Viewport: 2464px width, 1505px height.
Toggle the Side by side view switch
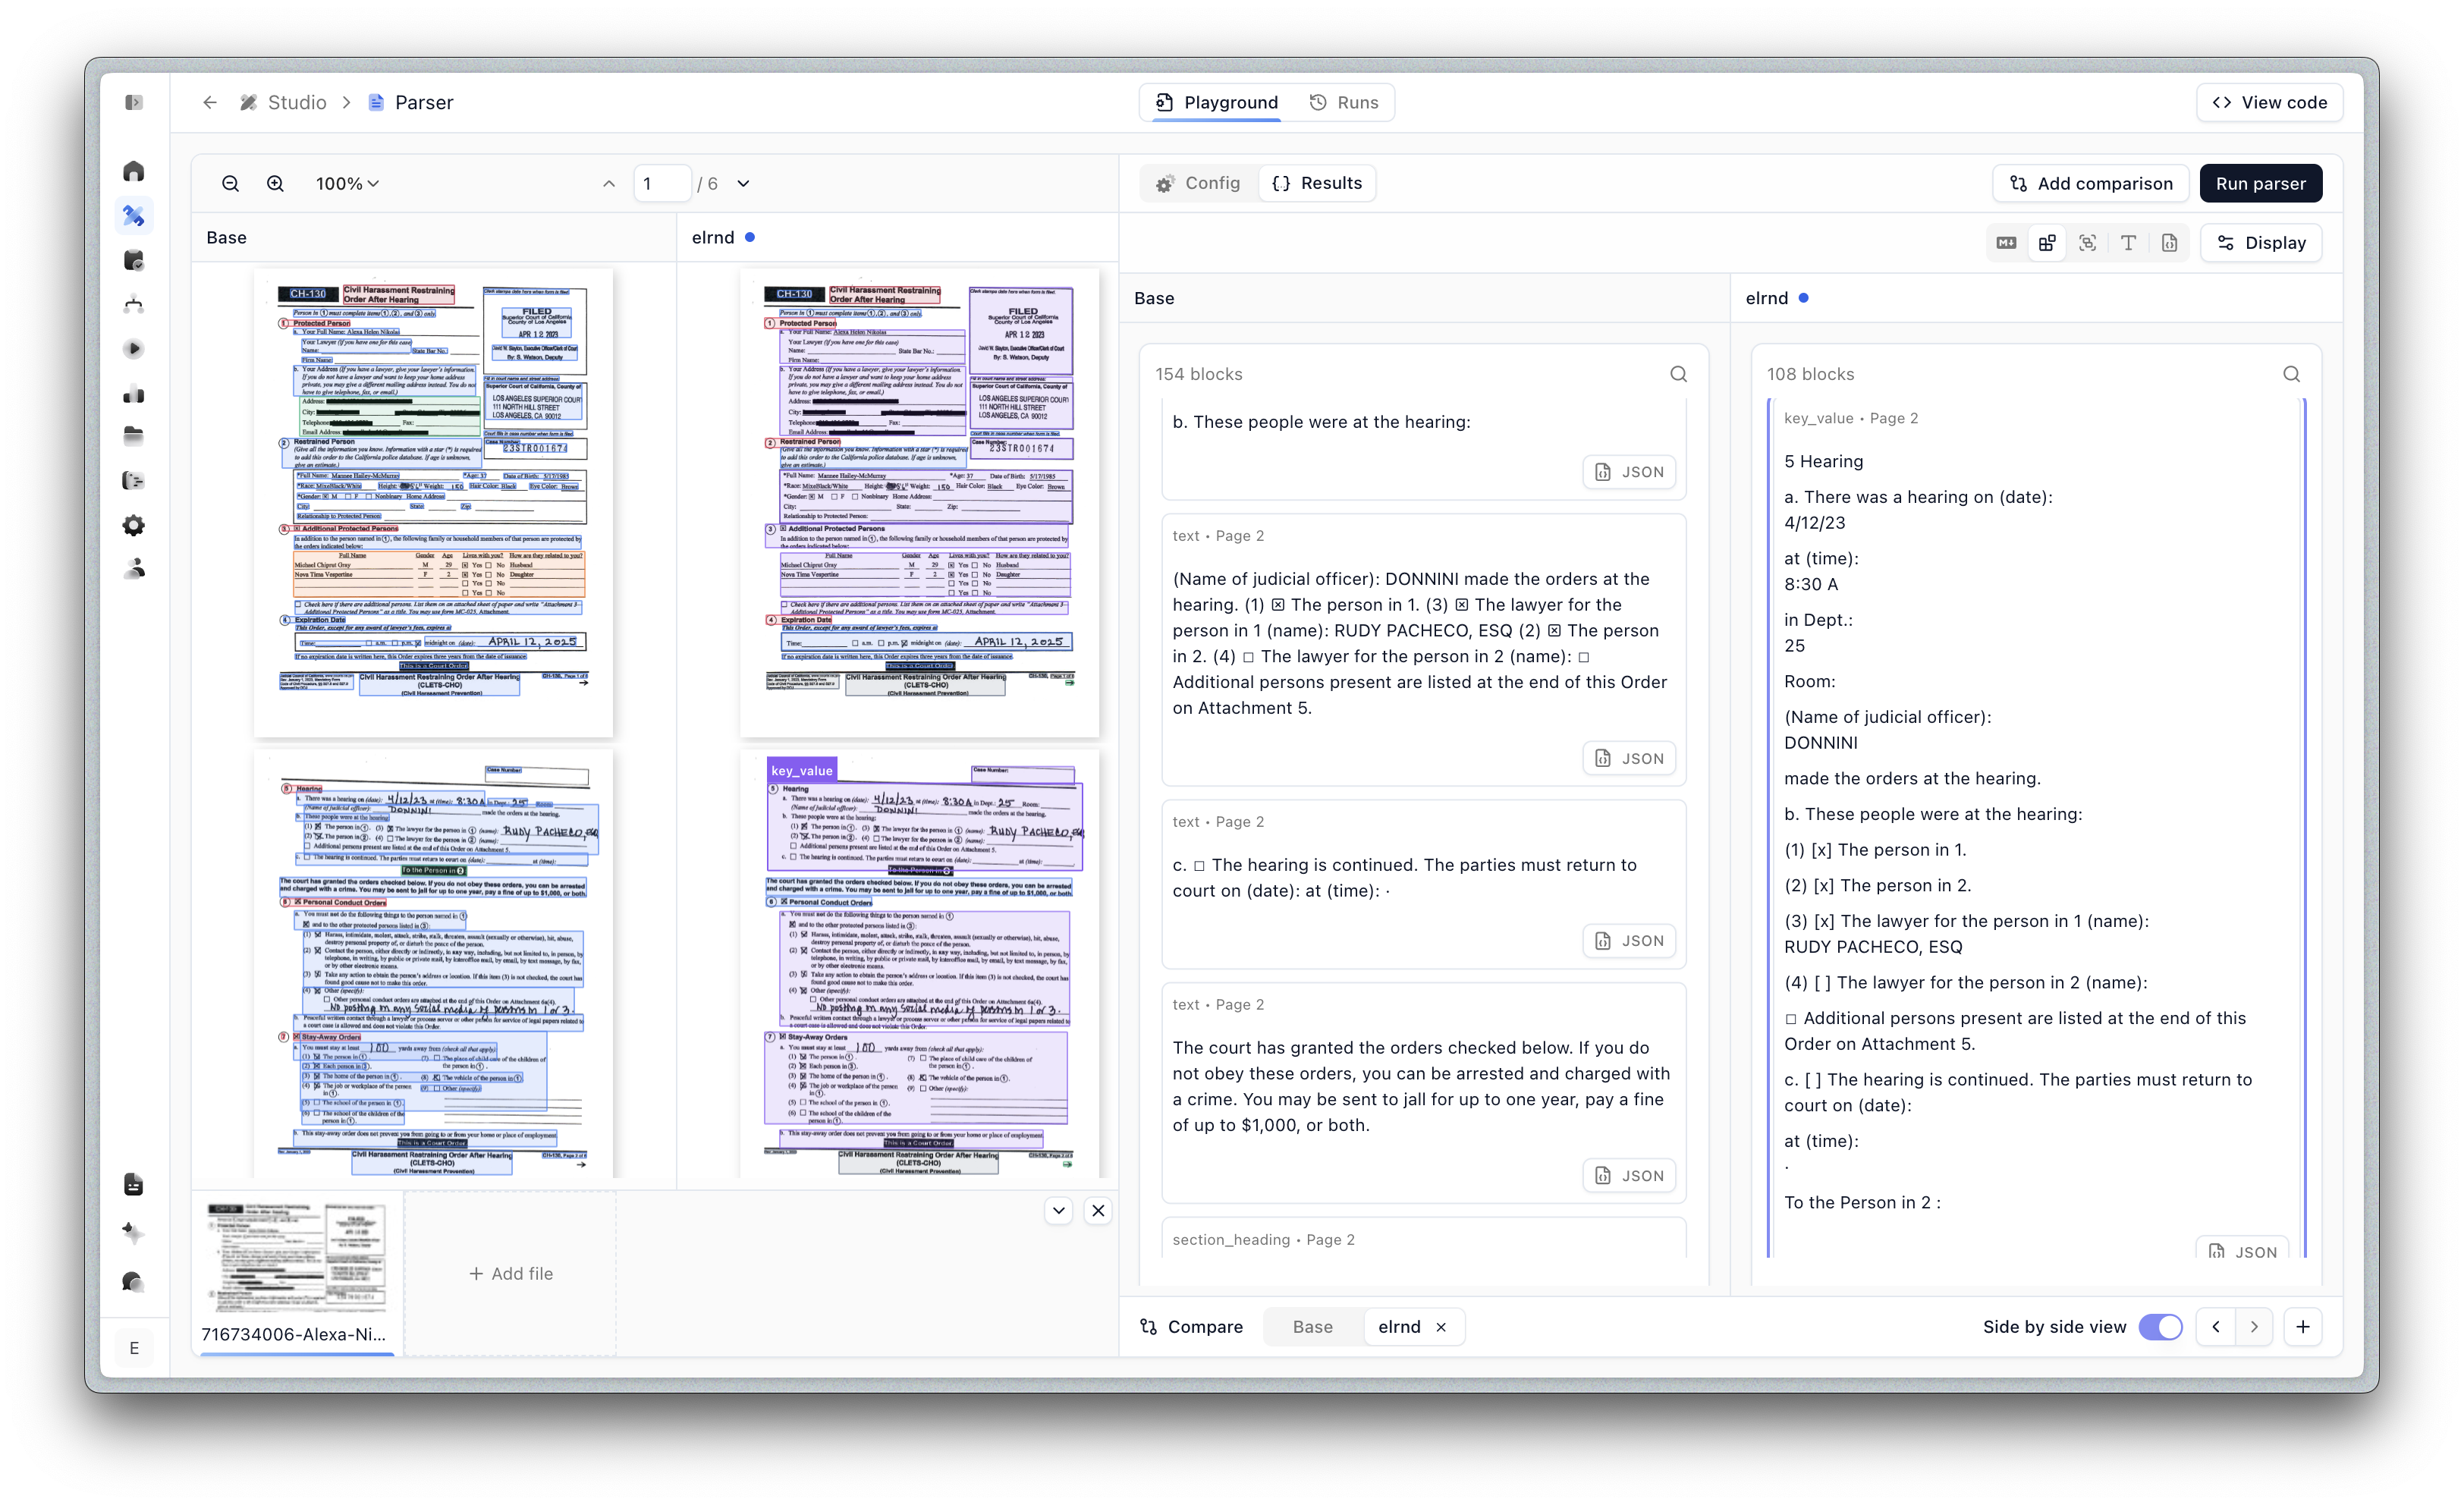(x=2161, y=1327)
